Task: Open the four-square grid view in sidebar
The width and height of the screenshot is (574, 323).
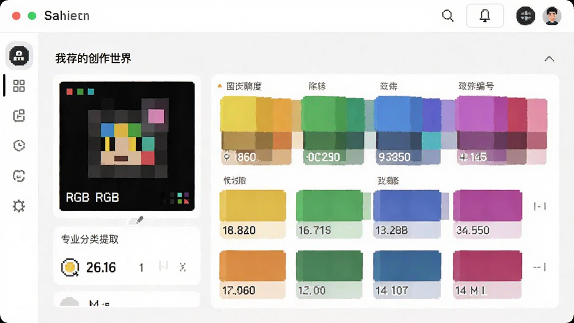Action: [x=18, y=86]
